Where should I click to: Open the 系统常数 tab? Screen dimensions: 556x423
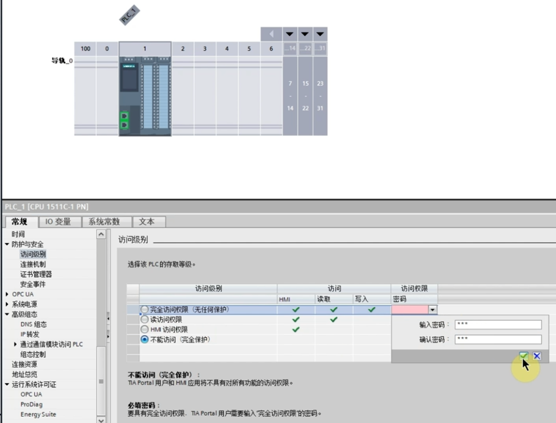click(x=105, y=222)
